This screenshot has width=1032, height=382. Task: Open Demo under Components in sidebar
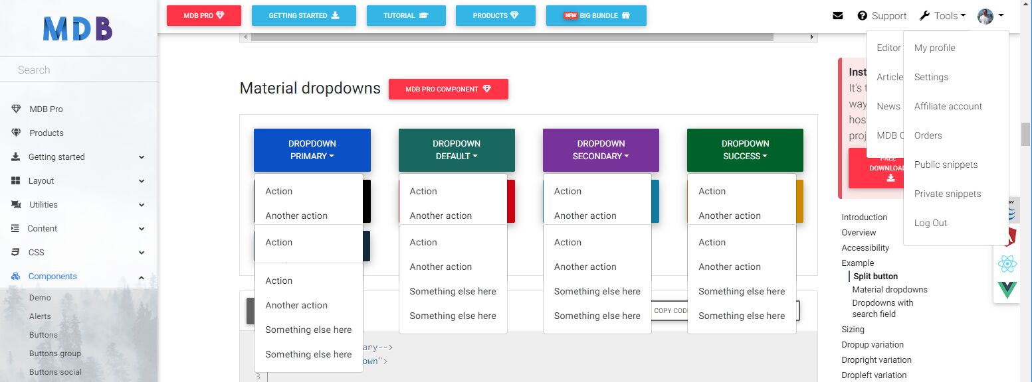[40, 298]
